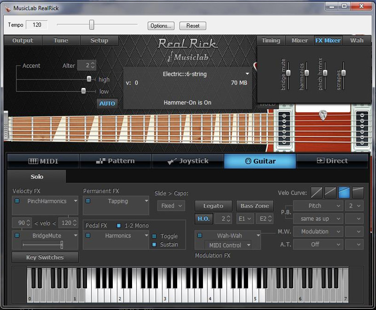The image size is (376, 310).
Task: Uncheck the Sustain pedal option
Action: 154,245
